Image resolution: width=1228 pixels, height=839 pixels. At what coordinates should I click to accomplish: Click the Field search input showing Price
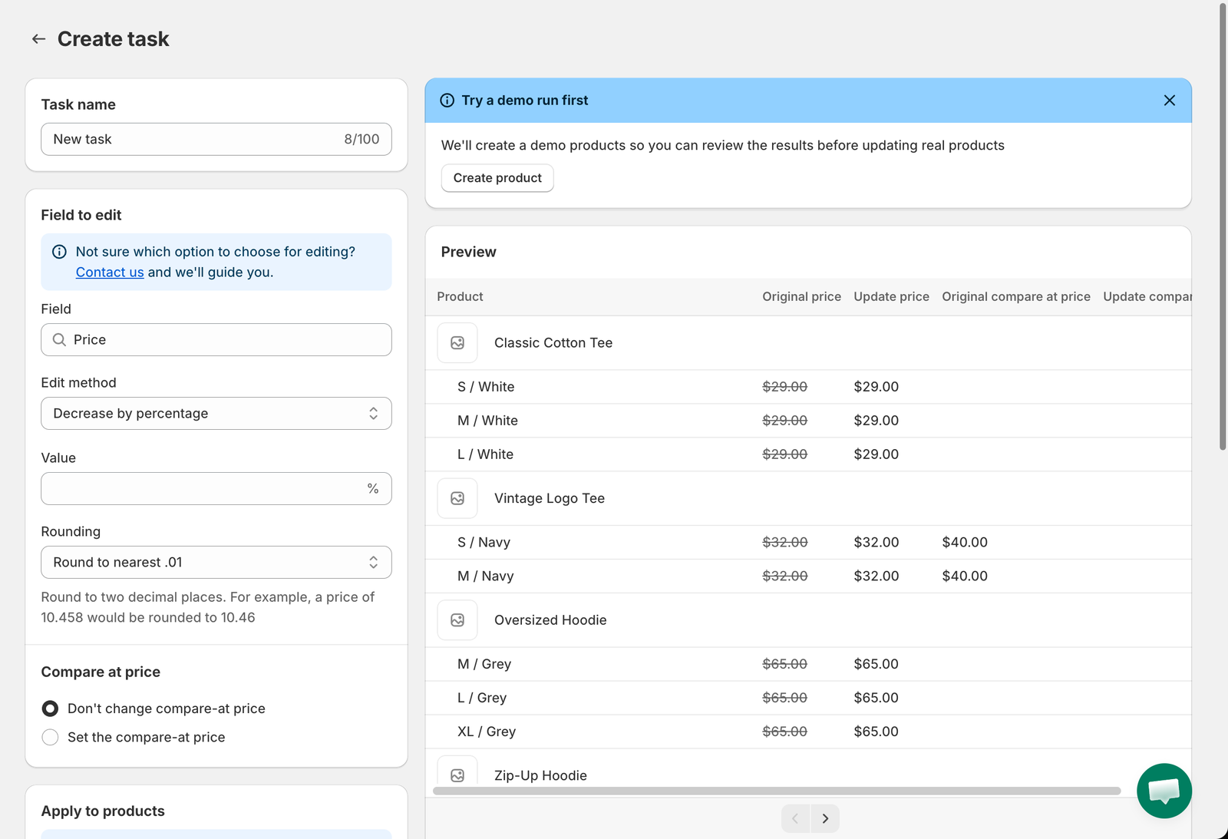tap(216, 339)
